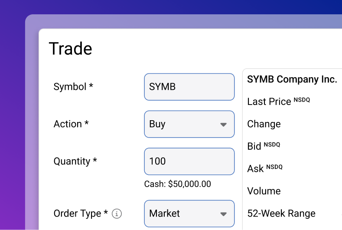
Task: Click the 52-Week Range label
Action: click(x=281, y=214)
